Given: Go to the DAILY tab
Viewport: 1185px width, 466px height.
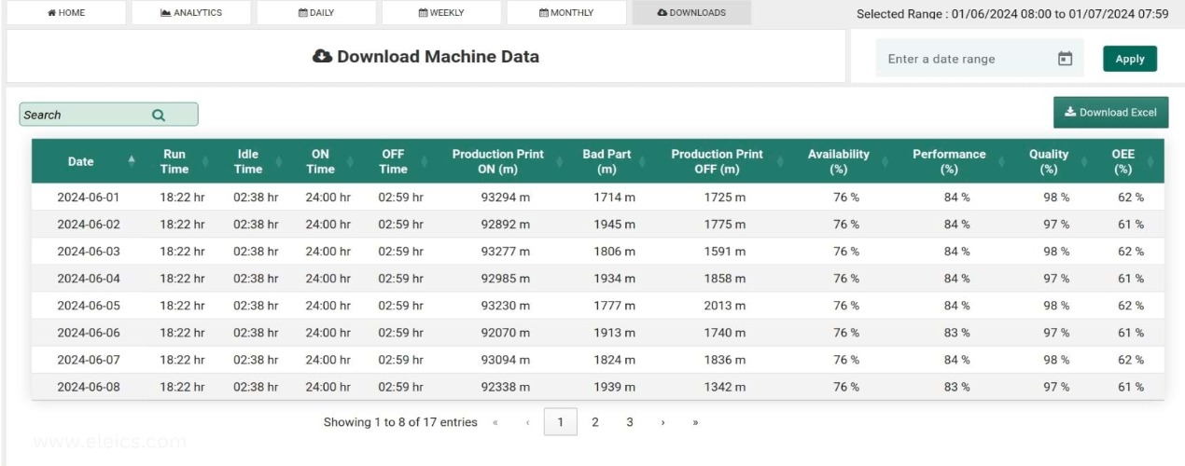Looking at the screenshot, I should (x=316, y=13).
